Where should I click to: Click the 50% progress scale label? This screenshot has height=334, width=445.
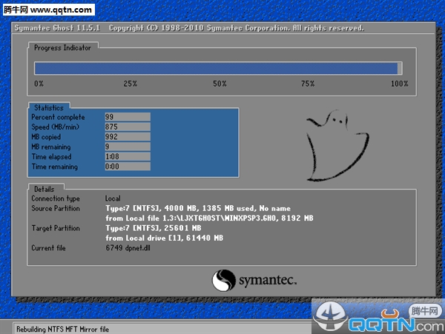(220, 84)
